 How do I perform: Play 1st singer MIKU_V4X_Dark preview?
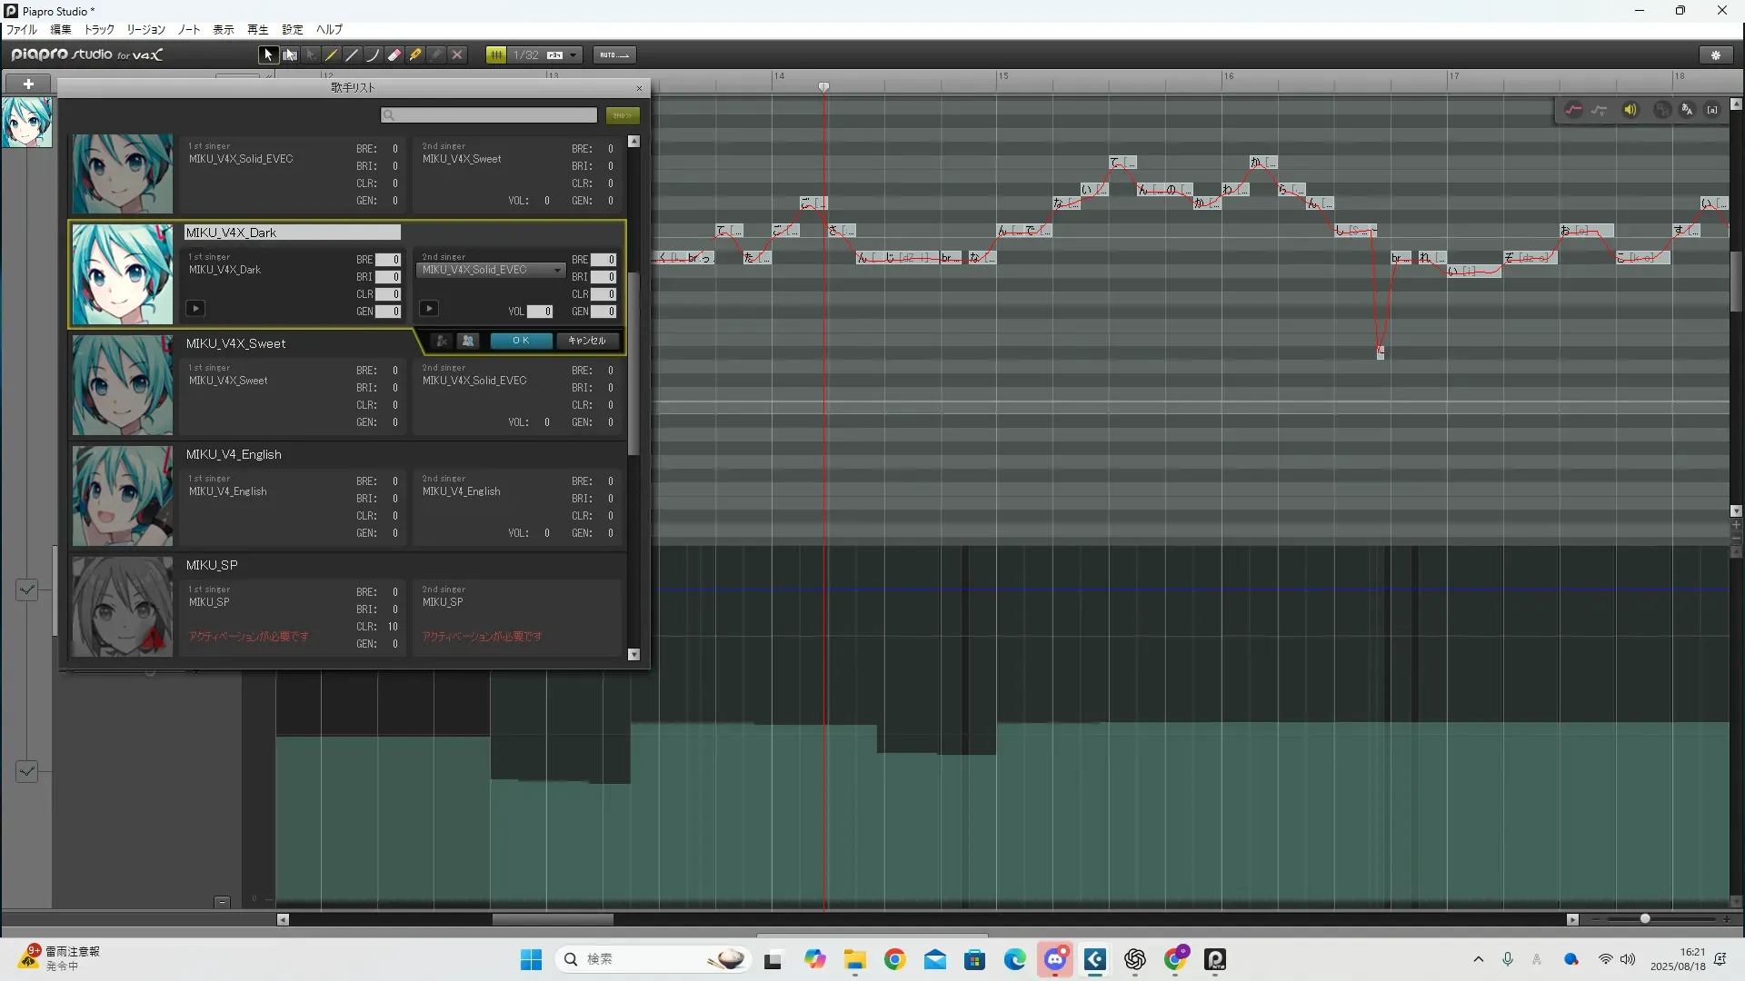[195, 309]
